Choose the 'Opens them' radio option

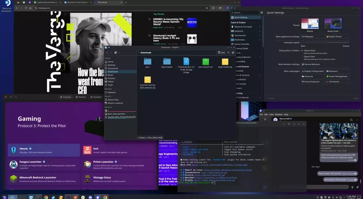(302, 57)
